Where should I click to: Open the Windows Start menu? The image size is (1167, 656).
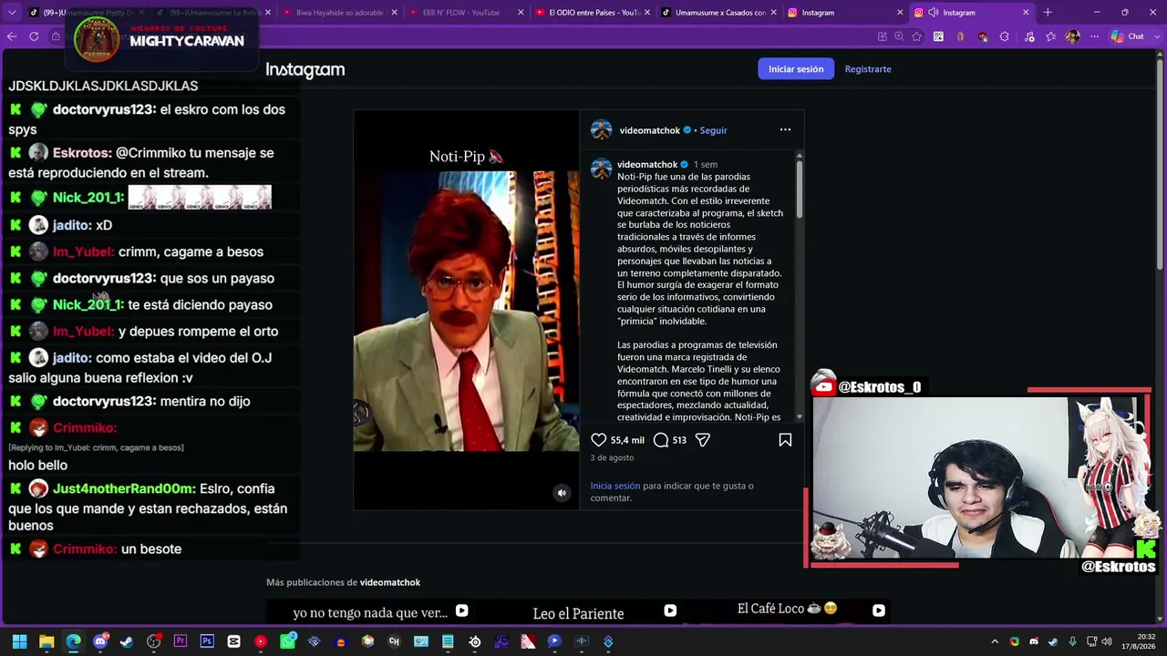(x=19, y=641)
